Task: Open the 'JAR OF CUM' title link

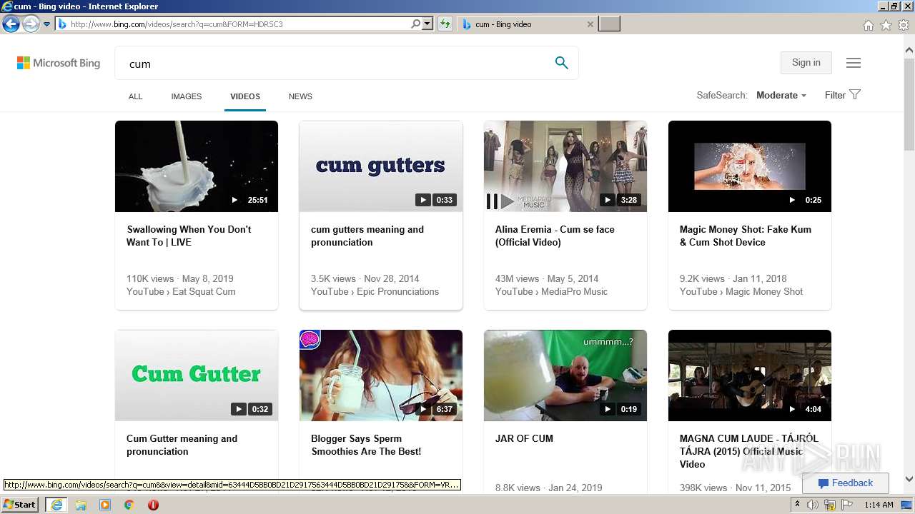Action: point(524,438)
